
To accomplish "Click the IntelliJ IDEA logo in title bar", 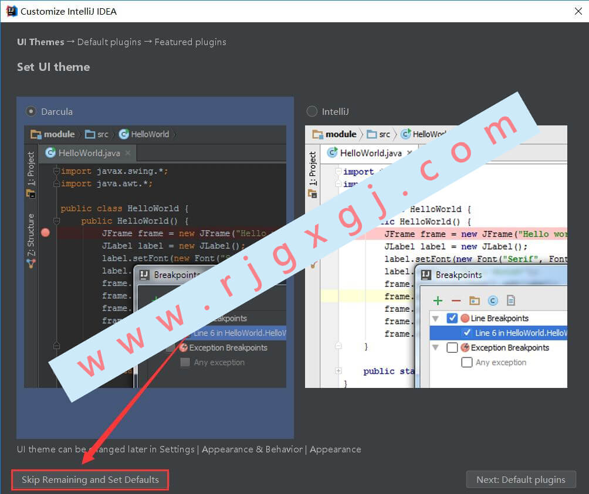I will 12,11.
